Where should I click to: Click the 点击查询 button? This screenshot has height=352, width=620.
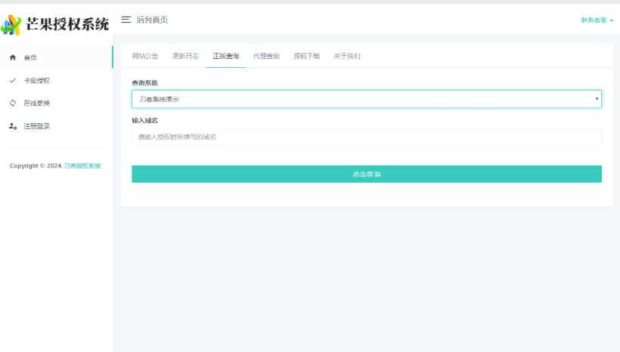(x=367, y=174)
